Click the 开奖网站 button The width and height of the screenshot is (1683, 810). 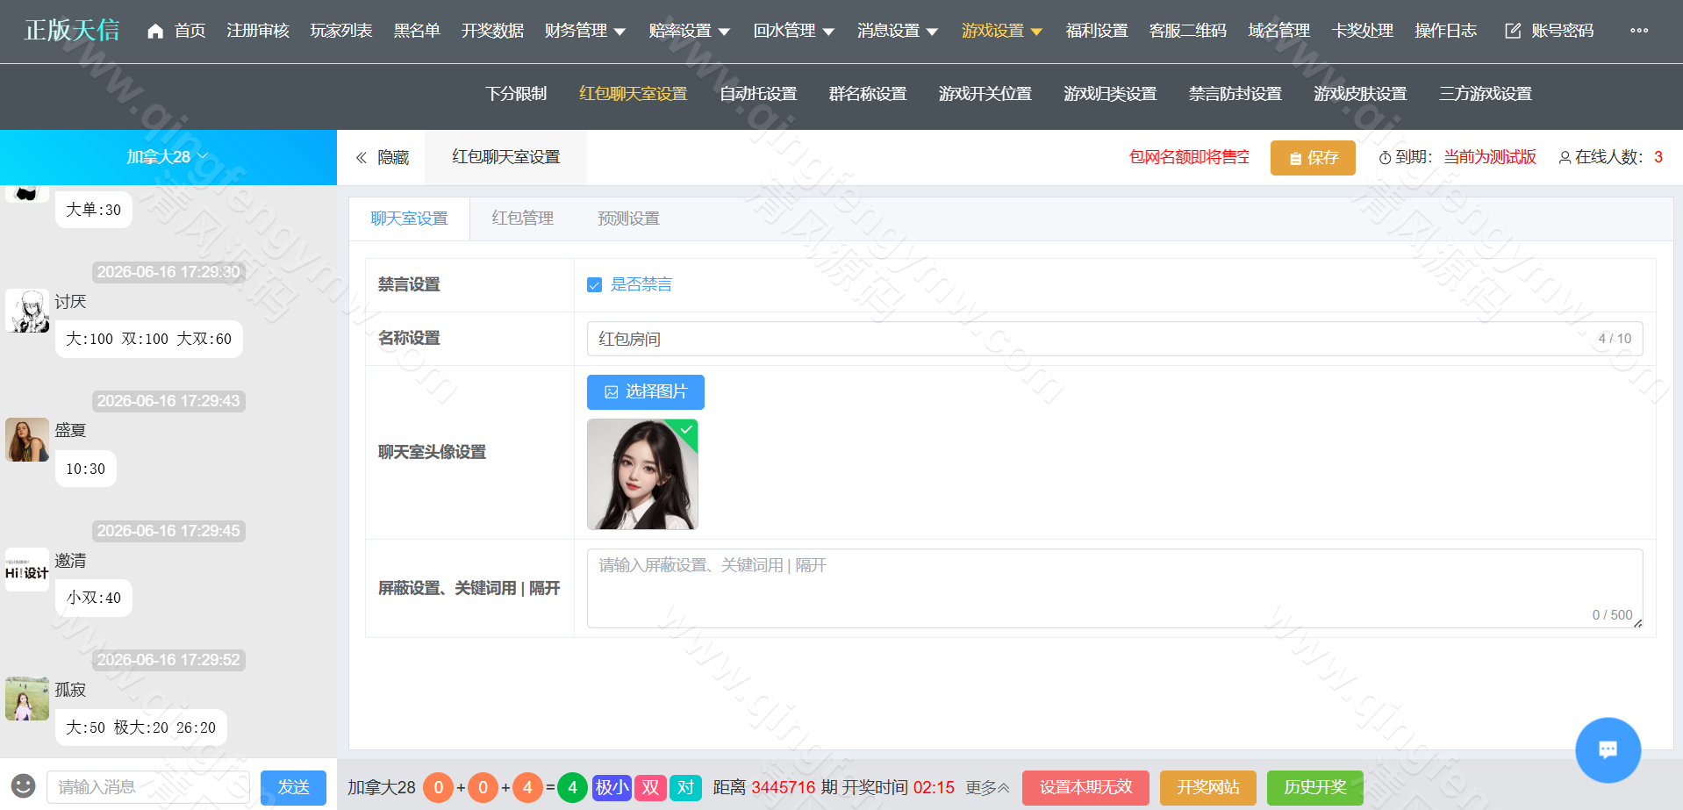coord(1207,788)
